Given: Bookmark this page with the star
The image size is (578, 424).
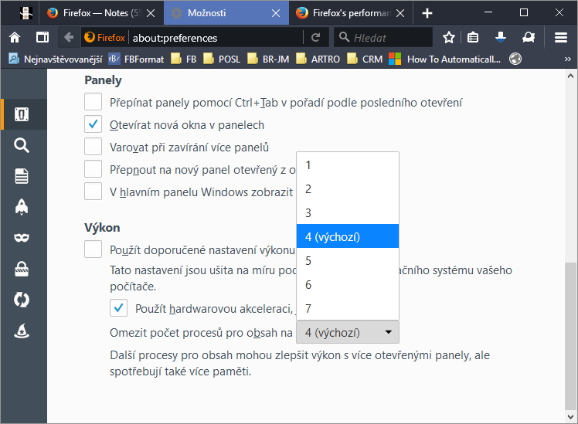Looking at the screenshot, I should click(449, 37).
